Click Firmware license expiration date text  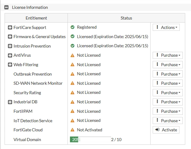coord(113,37)
